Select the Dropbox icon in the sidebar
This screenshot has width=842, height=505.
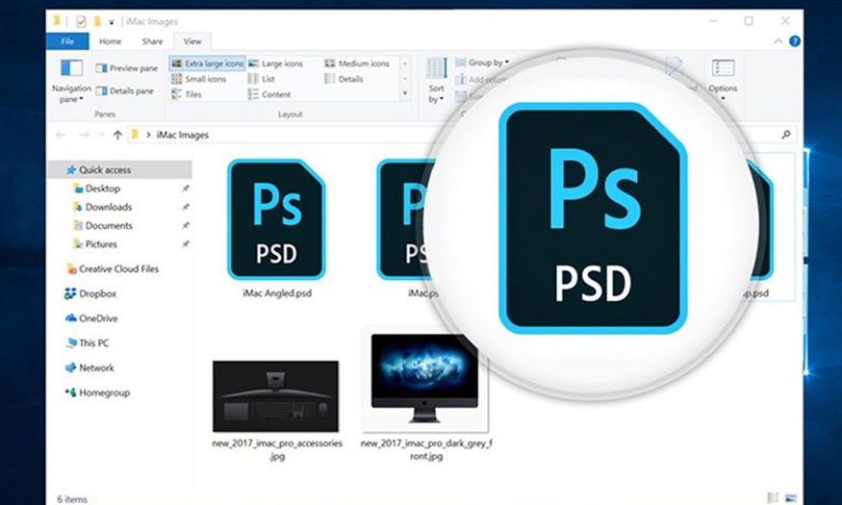click(70, 293)
